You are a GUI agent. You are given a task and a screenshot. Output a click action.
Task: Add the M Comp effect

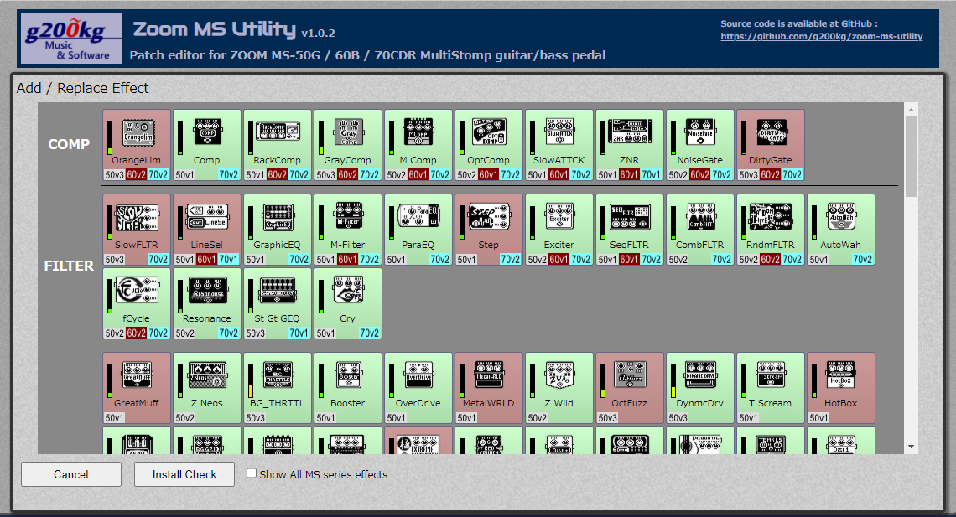click(418, 145)
